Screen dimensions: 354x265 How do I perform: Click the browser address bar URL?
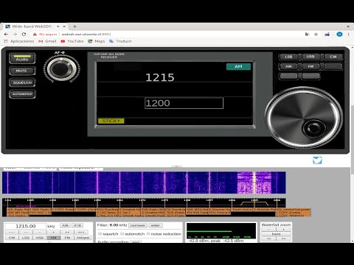tap(86, 35)
